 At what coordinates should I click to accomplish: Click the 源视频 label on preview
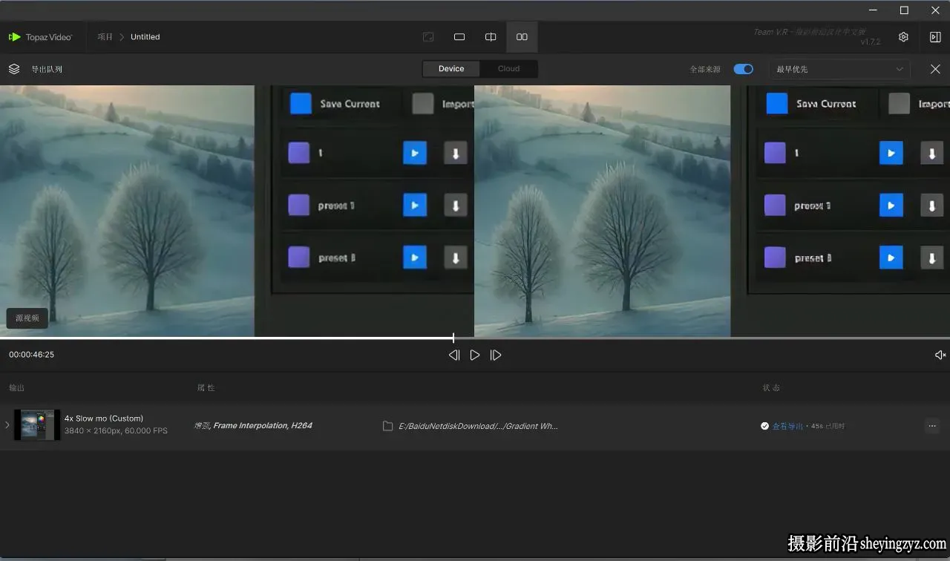(x=27, y=318)
